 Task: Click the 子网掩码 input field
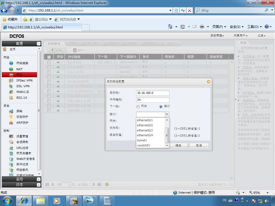[x=153, y=100]
